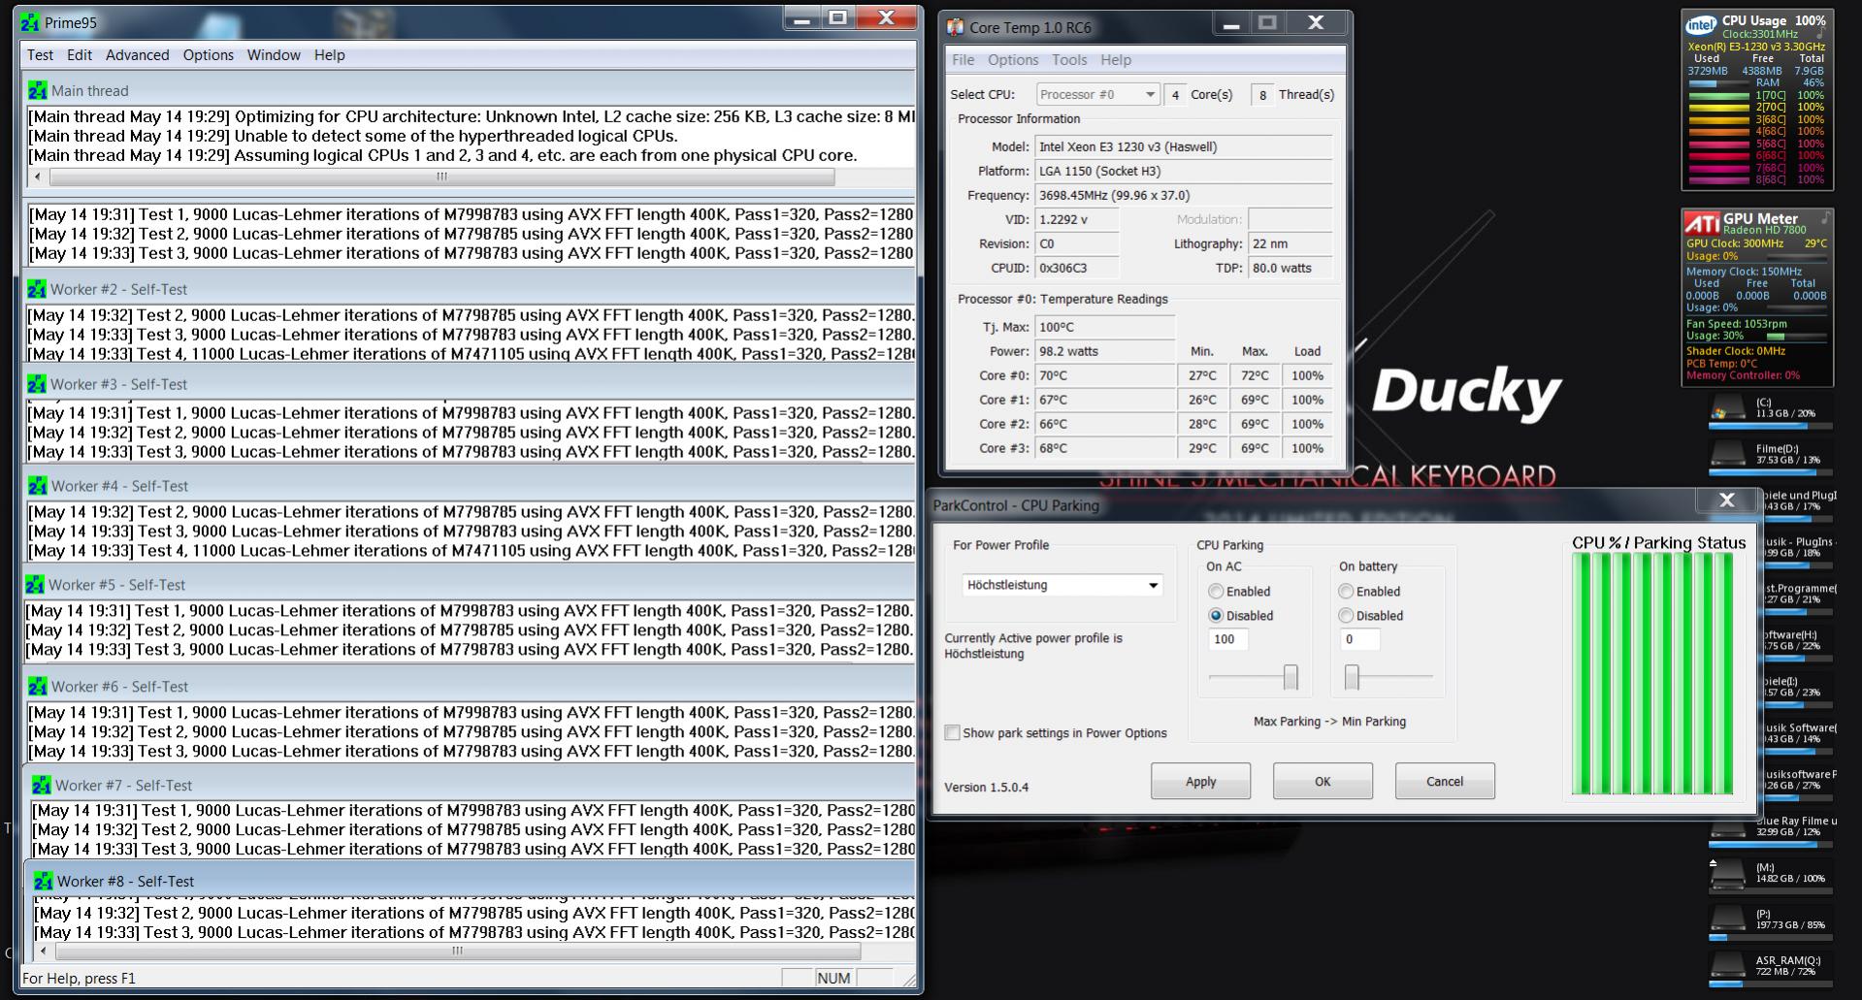The height and width of the screenshot is (1000, 1862).
Task: Click Core #3 temperature 68°C
Action: (1105, 449)
